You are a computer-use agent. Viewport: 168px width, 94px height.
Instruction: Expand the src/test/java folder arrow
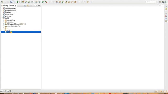[4, 22]
